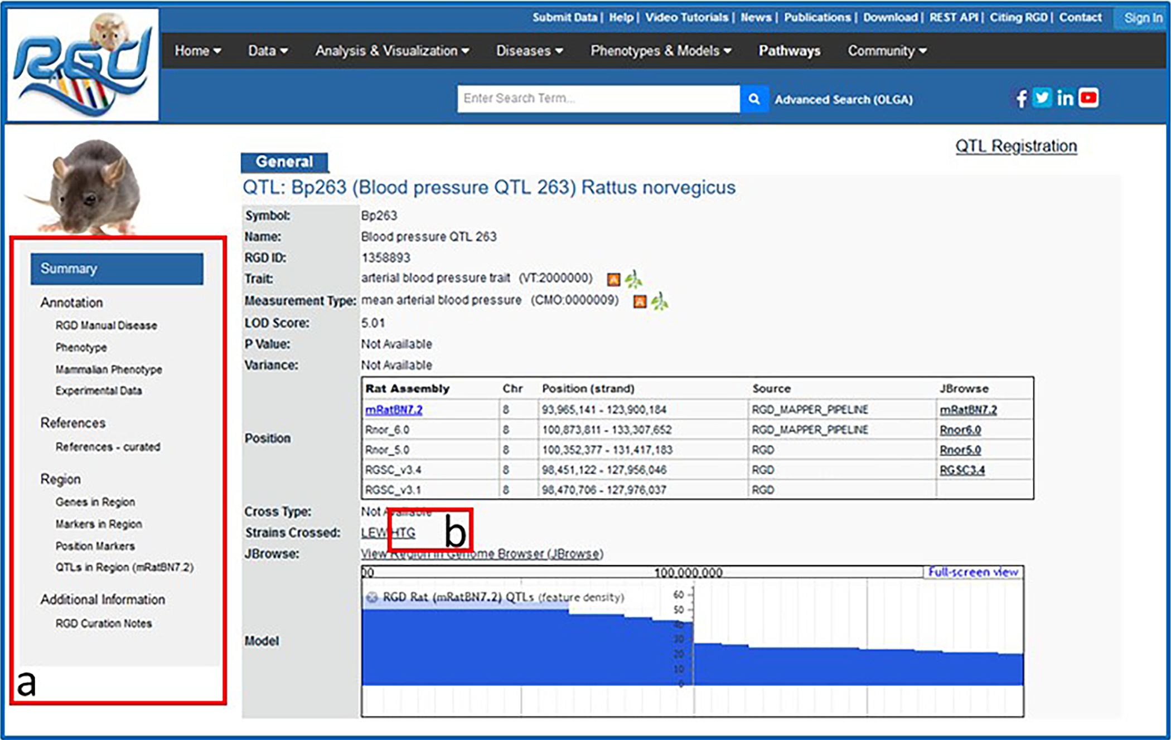
Task: Jump to Region section in sidebar
Action: (x=60, y=479)
